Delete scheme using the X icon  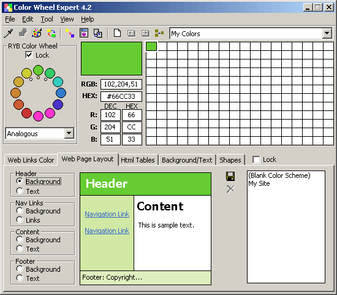point(230,190)
